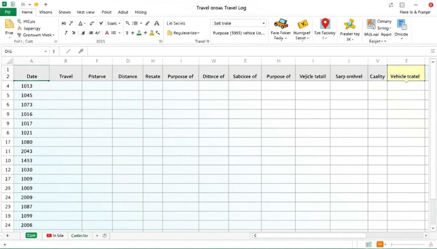This screenshot has height=249, width=437.
Task: Open the Adiut ribbon tab
Action: pyautogui.click(x=123, y=12)
